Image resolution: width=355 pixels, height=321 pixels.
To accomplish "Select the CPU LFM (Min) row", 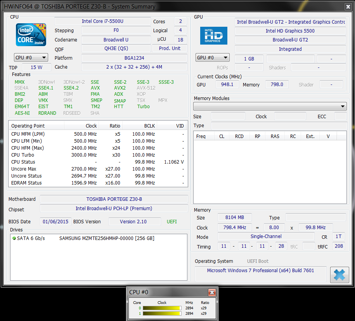I will tap(98, 141).
